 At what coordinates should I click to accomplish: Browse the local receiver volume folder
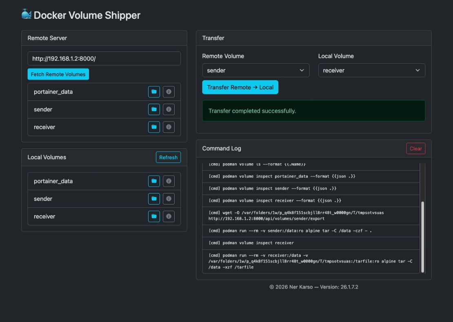click(154, 216)
